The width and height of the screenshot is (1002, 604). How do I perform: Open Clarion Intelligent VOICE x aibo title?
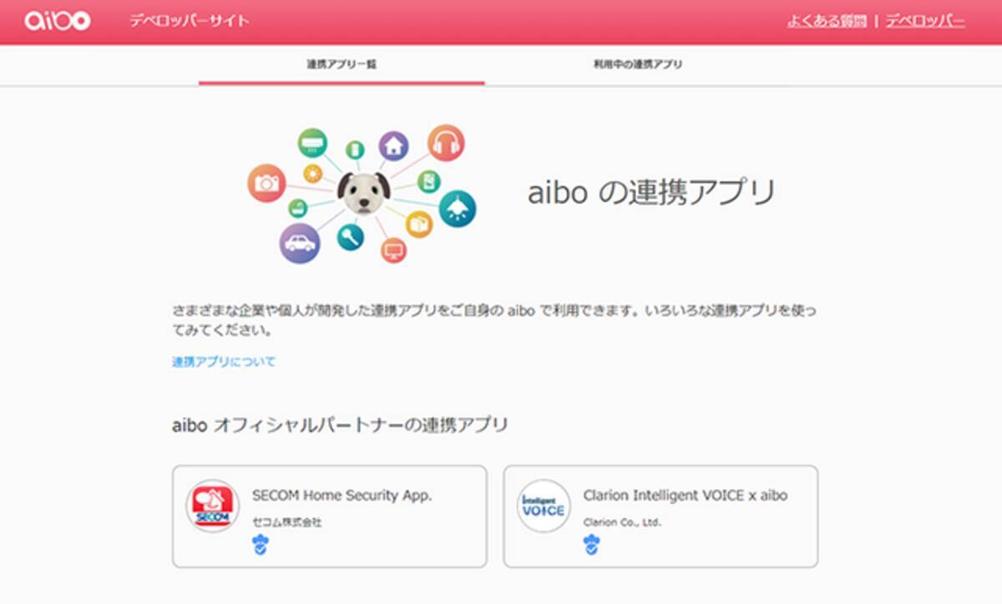686,496
